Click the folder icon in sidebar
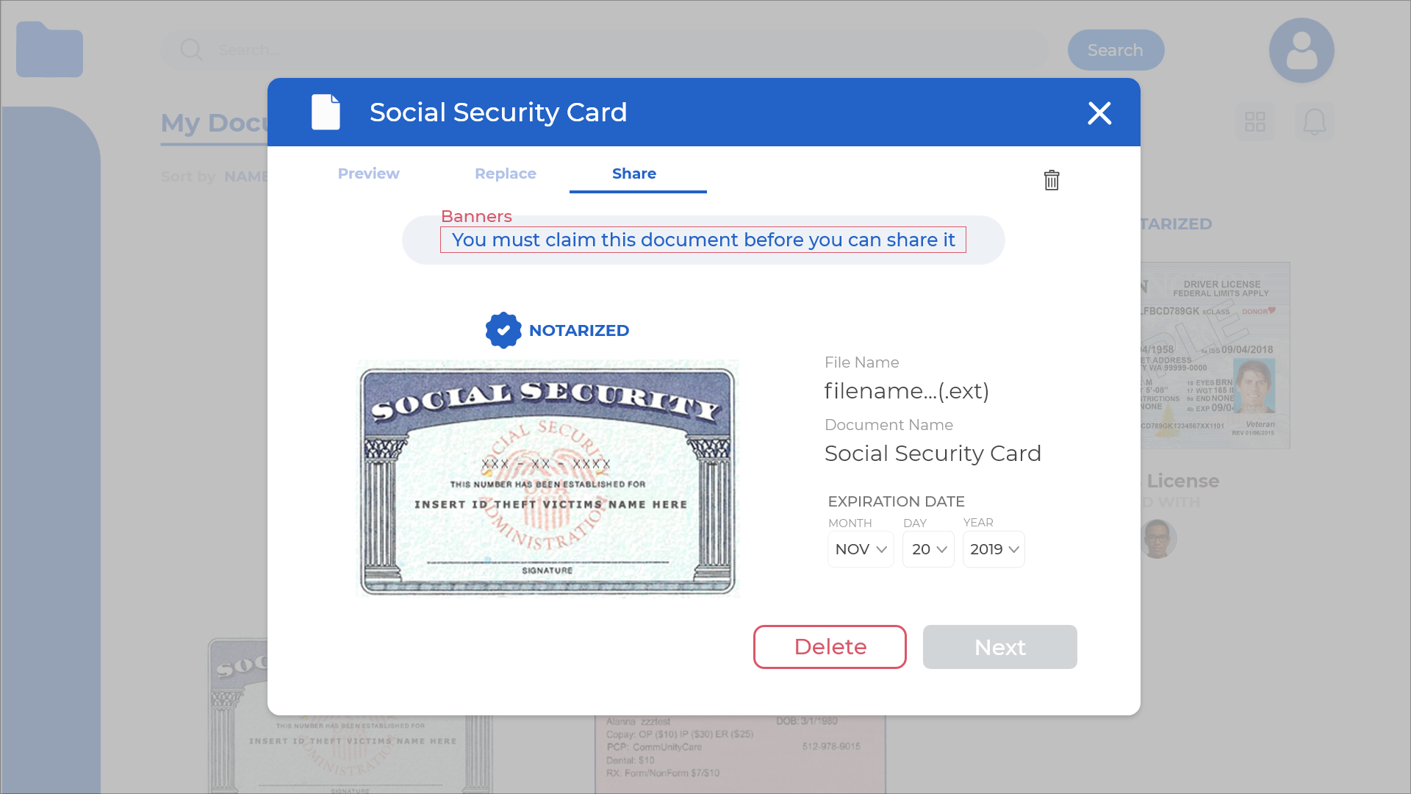The height and width of the screenshot is (794, 1411). coord(49,50)
